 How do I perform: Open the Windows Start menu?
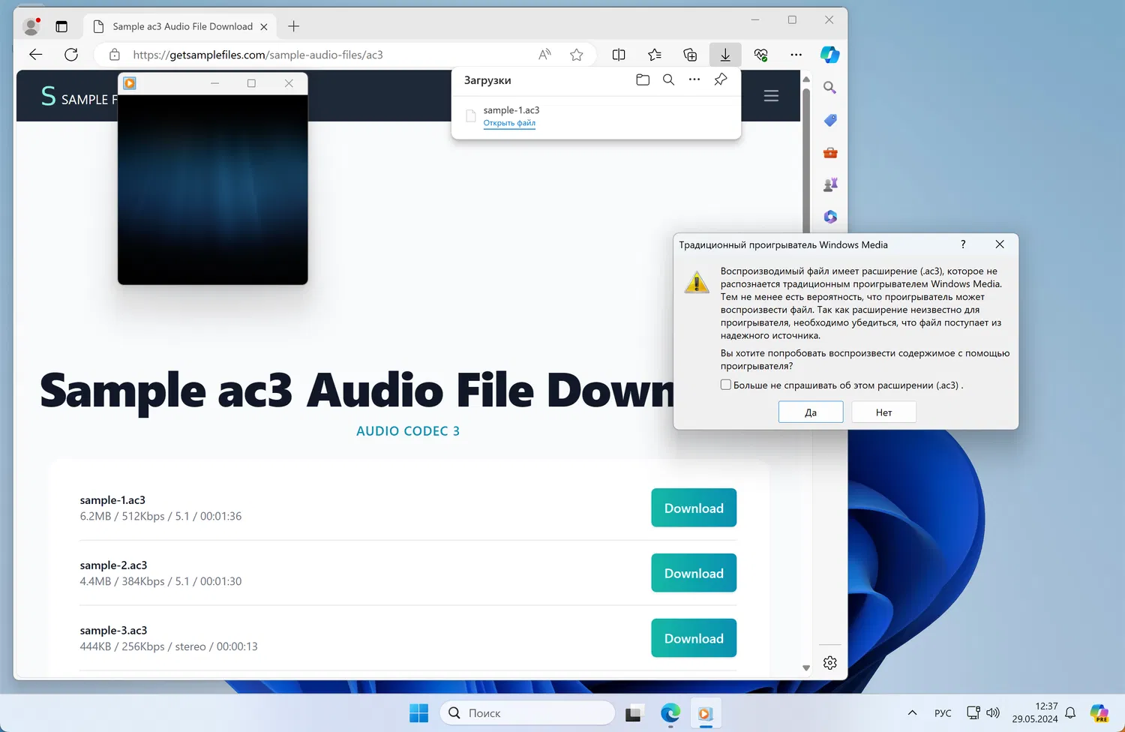pyautogui.click(x=418, y=713)
